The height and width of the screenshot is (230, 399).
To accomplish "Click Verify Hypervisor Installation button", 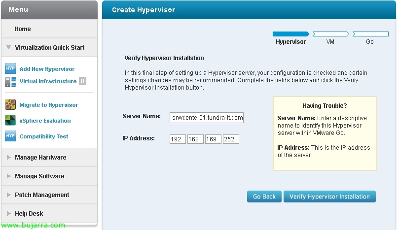I will click(329, 197).
